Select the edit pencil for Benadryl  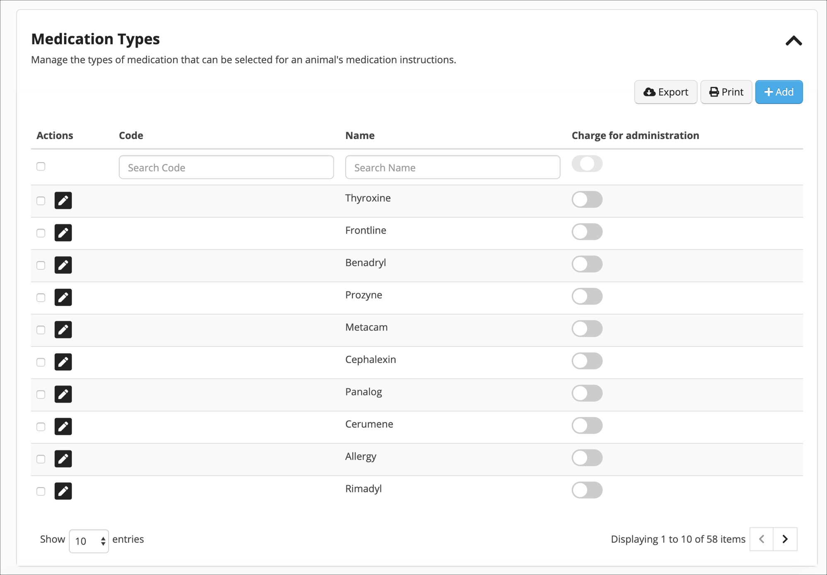(x=63, y=265)
